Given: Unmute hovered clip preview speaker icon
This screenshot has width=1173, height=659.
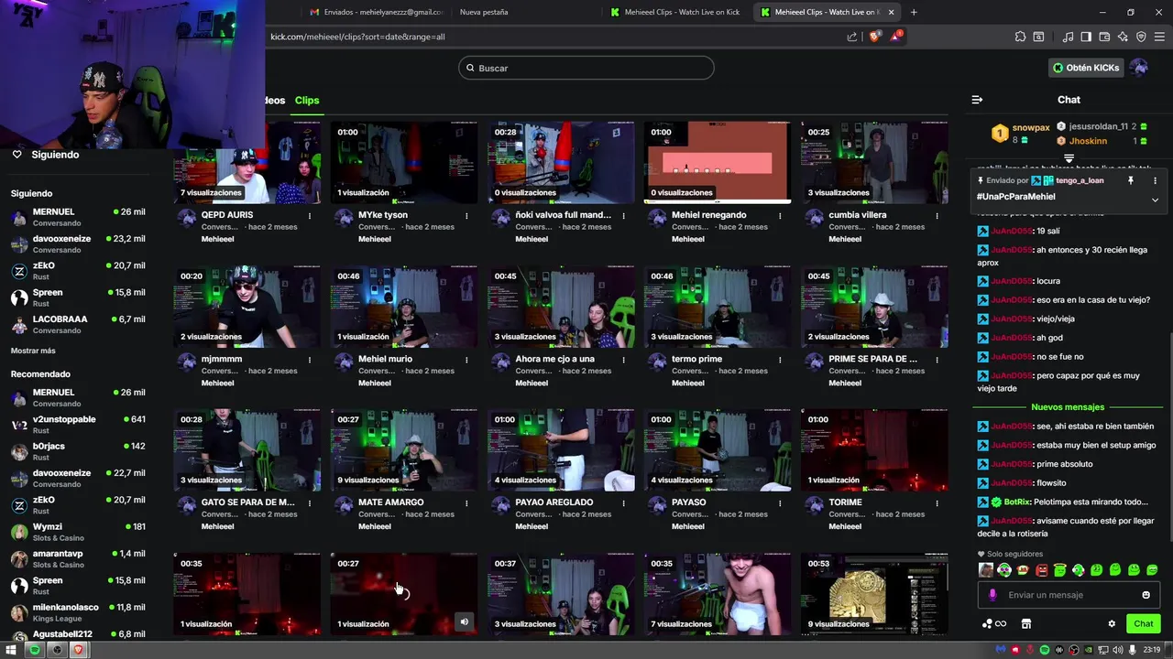Looking at the screenshot, I should [x=464, y=622].
